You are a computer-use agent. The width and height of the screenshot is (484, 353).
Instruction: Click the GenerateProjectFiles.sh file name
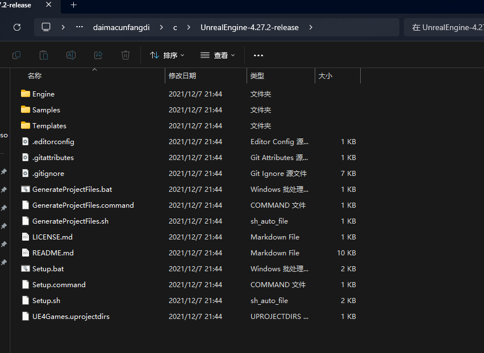tap(70, 221)
